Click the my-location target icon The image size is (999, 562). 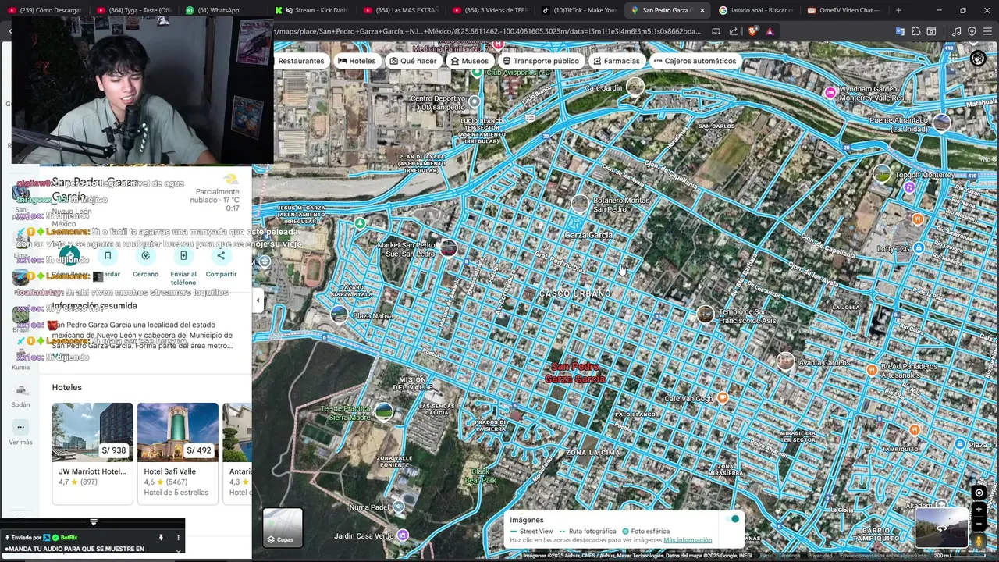979,493
